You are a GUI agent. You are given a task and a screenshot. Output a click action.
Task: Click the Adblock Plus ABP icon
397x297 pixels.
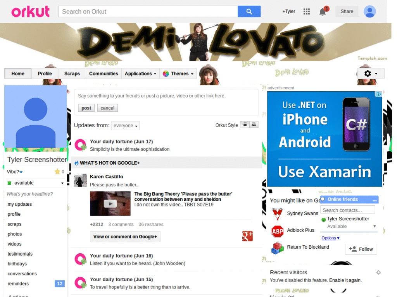[278, 231]
